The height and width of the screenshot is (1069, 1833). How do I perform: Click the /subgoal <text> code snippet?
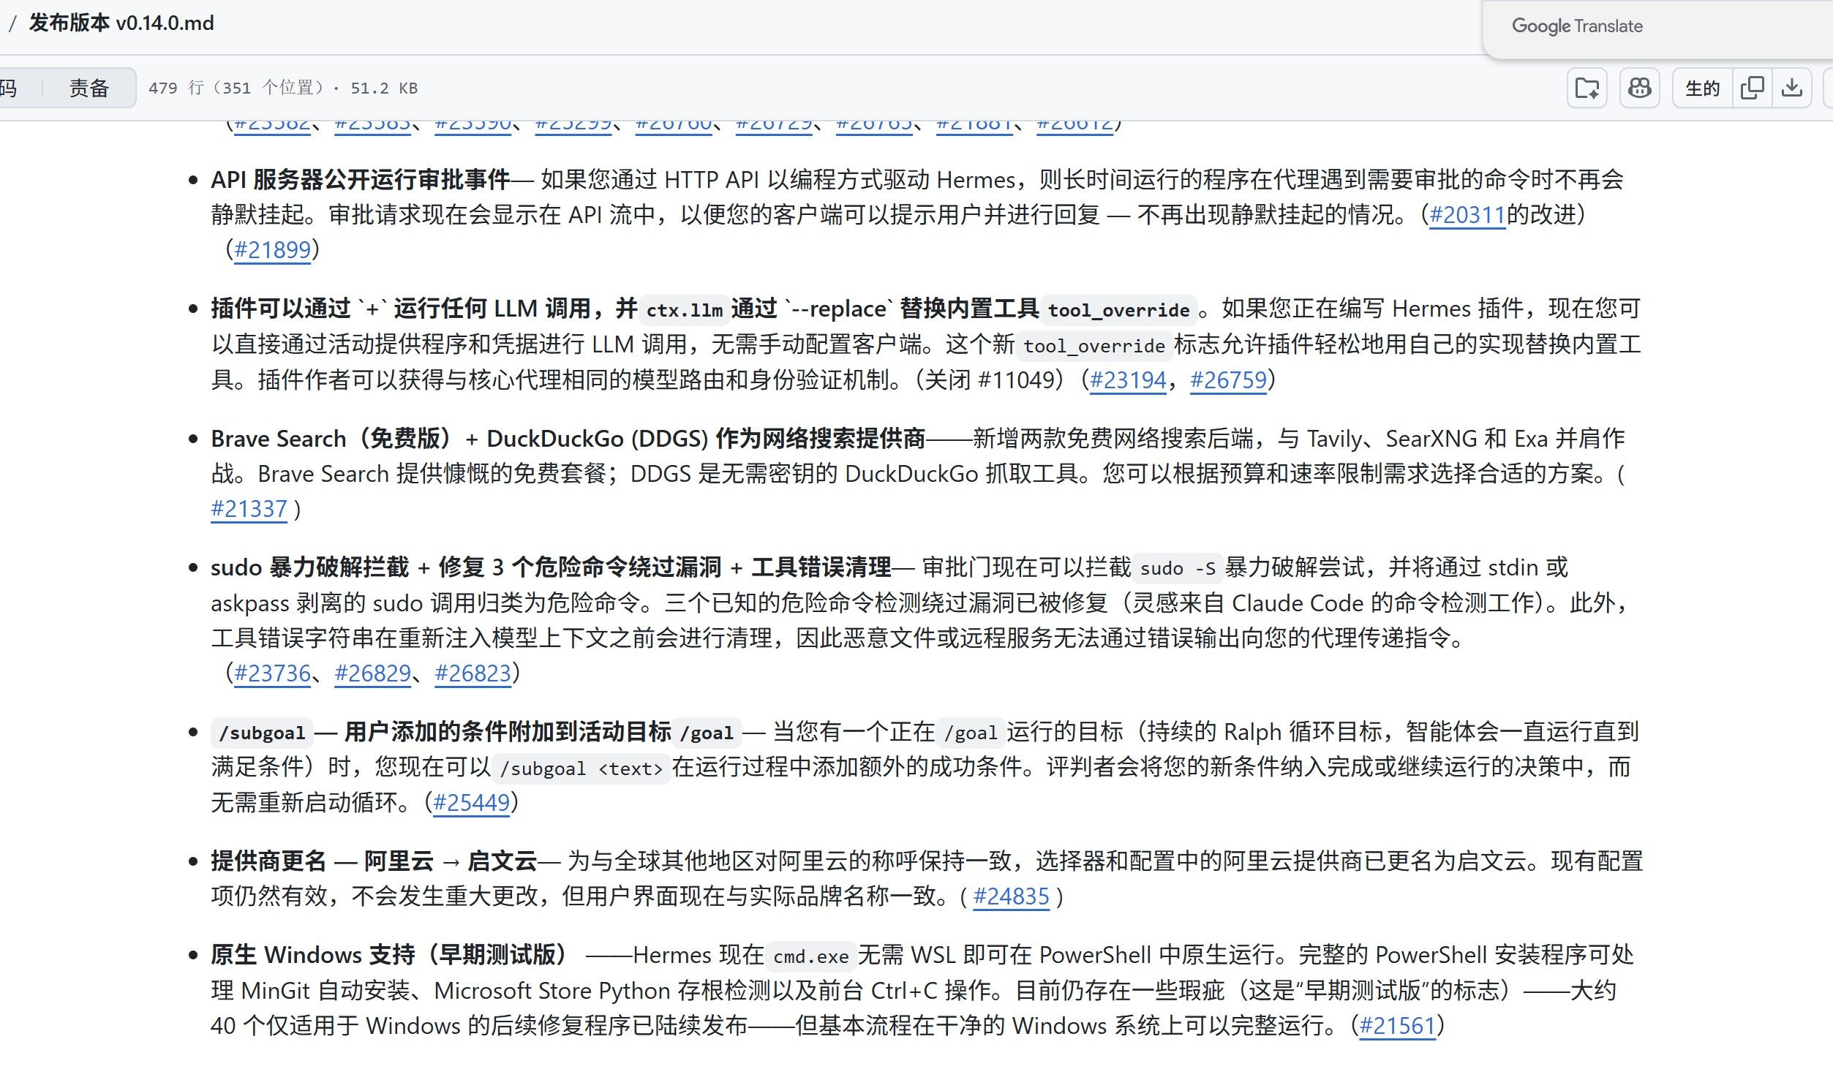click(x=580, y=768)
